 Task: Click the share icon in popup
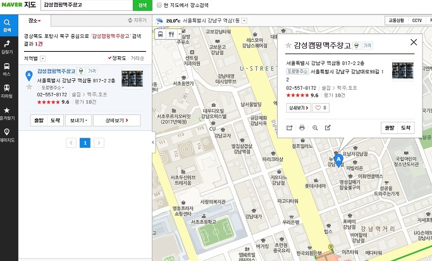[x=289, y=128]
